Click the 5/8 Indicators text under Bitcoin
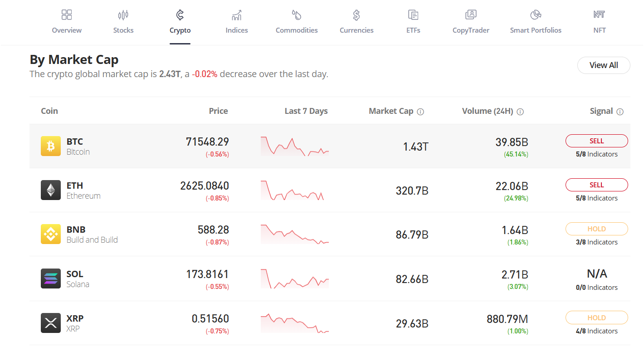This screenshot has width=644, height=347. [x=597, y=154]
